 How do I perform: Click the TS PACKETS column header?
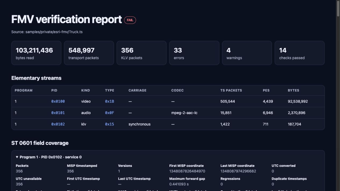[x=231, y=90]
